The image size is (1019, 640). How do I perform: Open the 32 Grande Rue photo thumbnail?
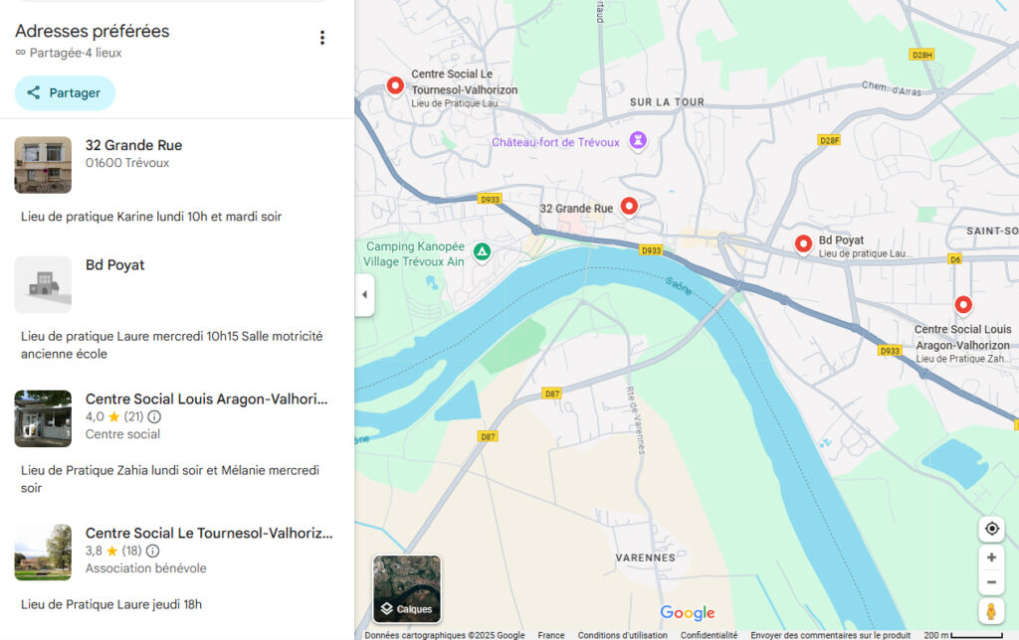click(x=43, y=165)
